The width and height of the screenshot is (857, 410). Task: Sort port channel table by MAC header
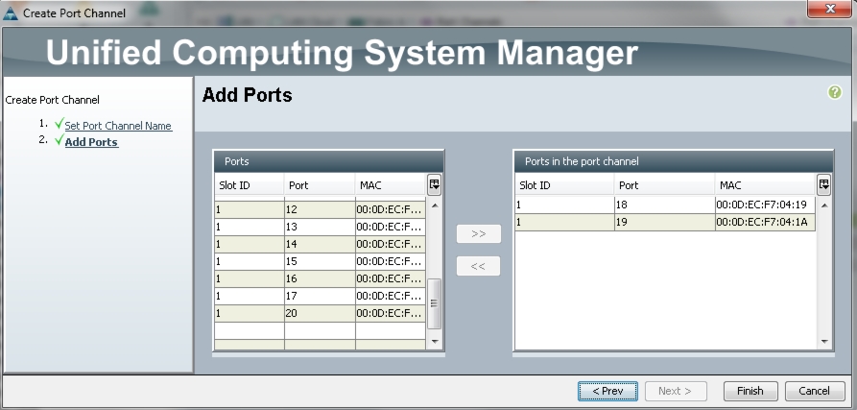pyautogui.click(x=766, y=185)
